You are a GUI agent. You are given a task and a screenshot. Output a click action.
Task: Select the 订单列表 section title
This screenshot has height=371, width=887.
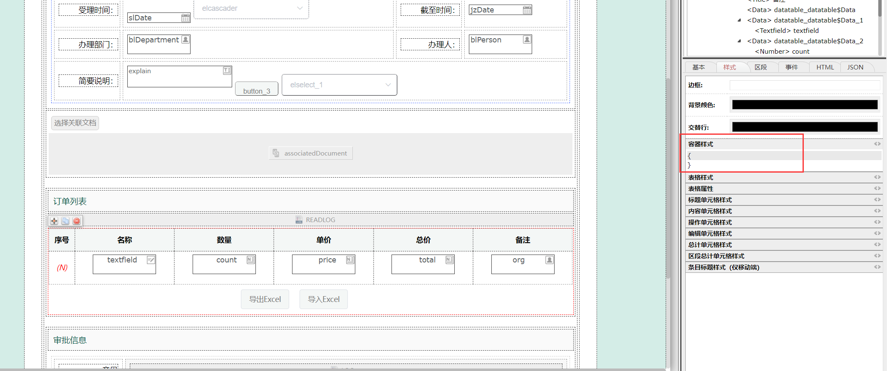coord(70,201)
